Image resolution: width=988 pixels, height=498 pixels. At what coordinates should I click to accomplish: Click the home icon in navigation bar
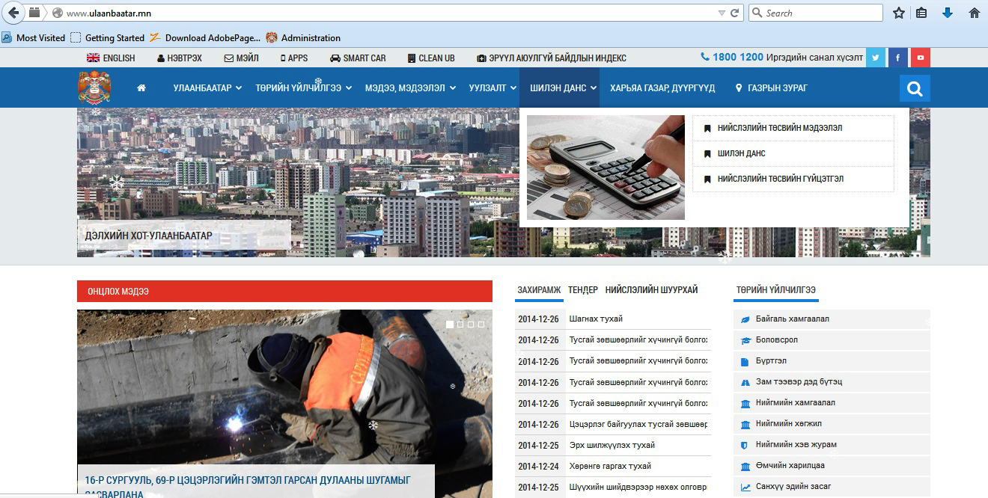[141, 88]
